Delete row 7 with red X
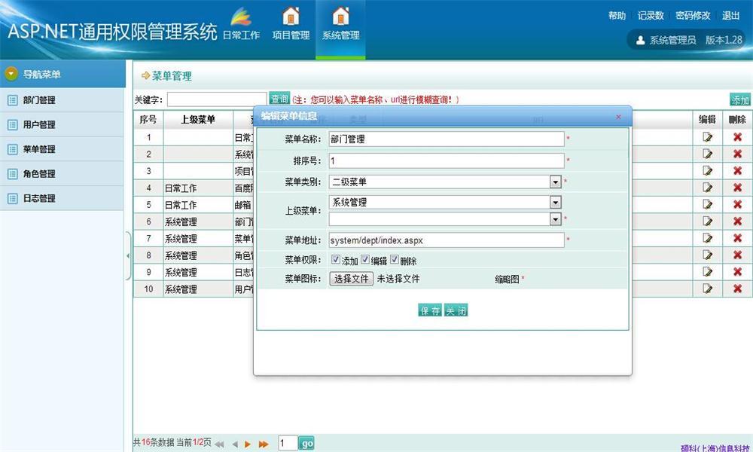This screenshot has height=452, width=753. [738, 238]
